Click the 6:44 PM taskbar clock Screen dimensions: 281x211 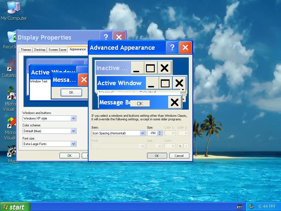(x=266, y=207)
